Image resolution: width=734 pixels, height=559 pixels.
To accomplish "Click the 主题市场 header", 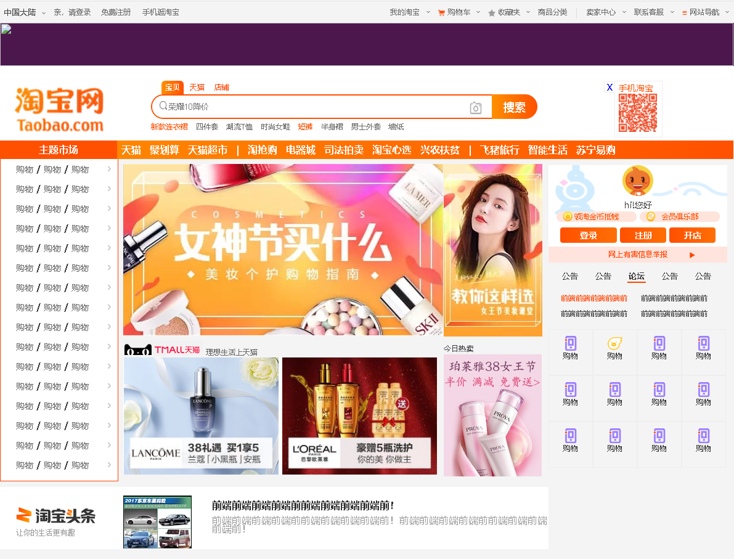I will pos(59,150).
